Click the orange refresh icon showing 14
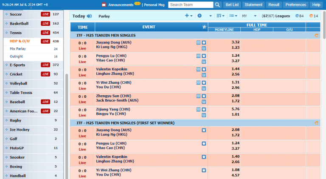326x179 pixels. (x=314, y=16)
